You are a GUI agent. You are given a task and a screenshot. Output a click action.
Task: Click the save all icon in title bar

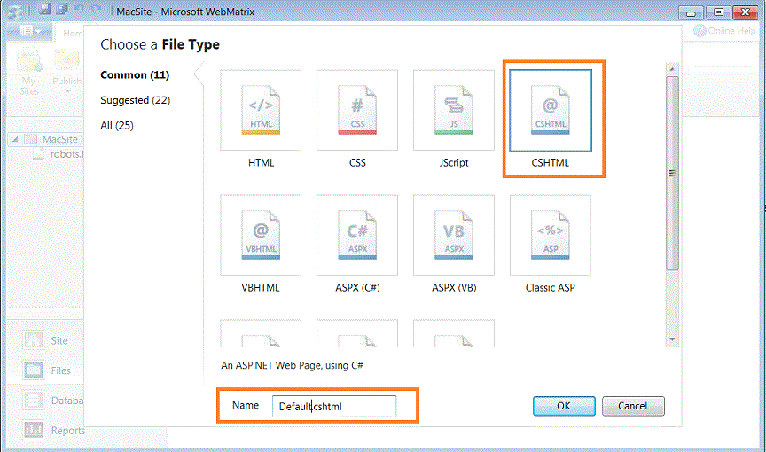coord(61,9)
